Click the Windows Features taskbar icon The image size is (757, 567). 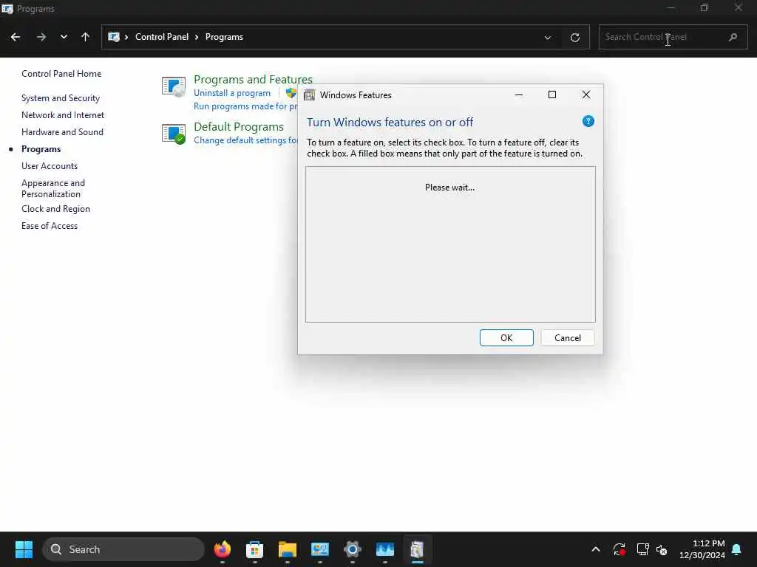pyautogui.click(x=417, y=549)
